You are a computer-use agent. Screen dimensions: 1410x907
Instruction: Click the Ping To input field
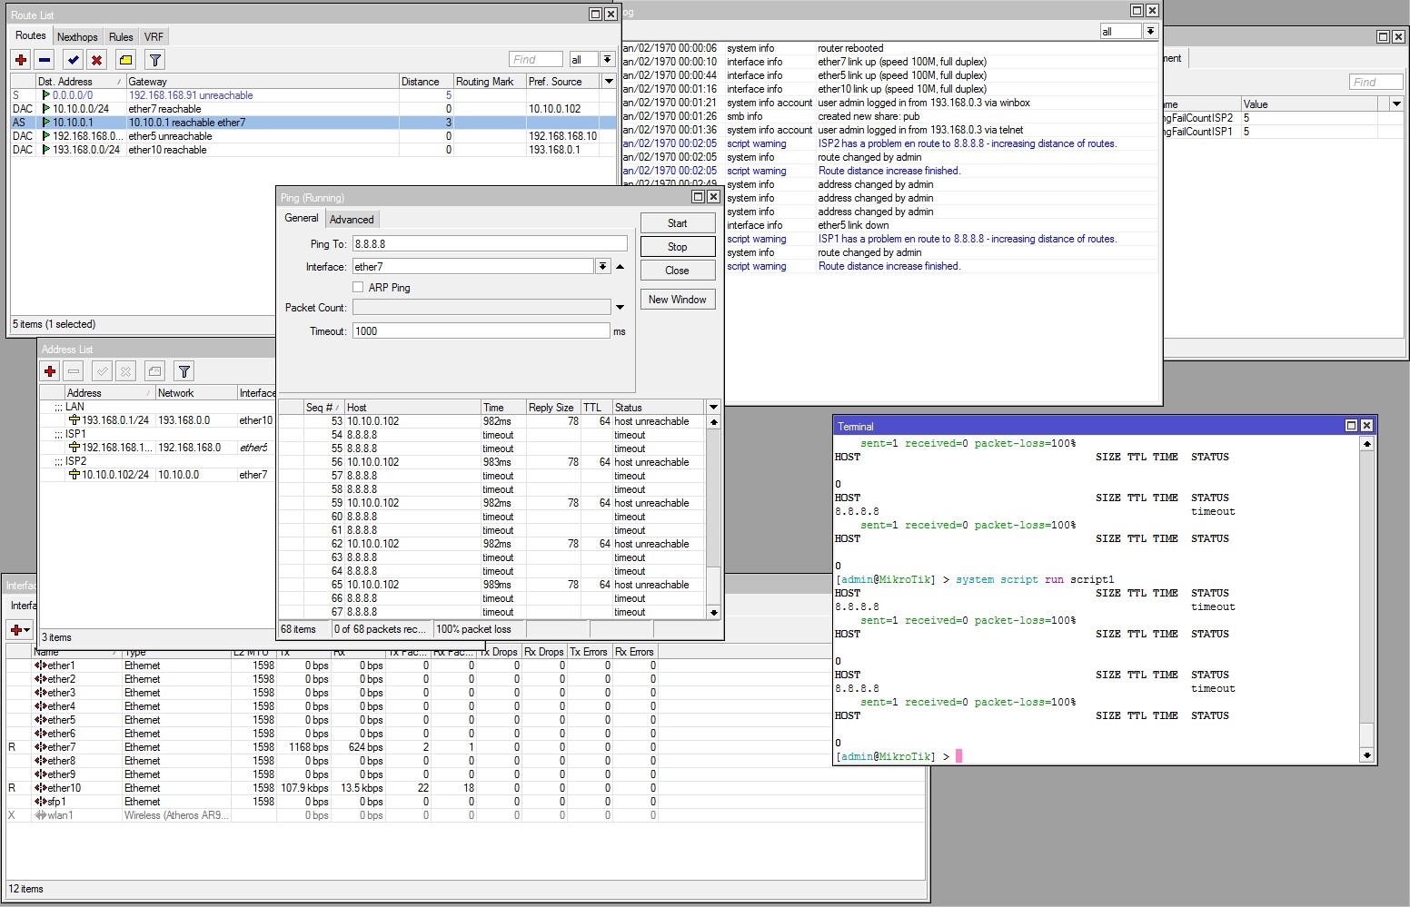click(x=489, y=243)
